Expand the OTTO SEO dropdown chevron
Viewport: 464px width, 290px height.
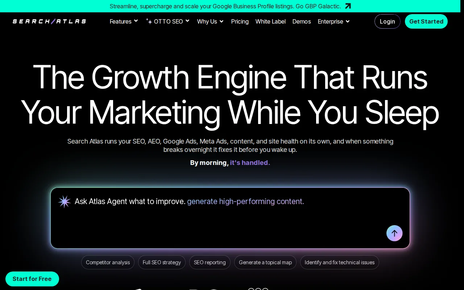[187, 21]
